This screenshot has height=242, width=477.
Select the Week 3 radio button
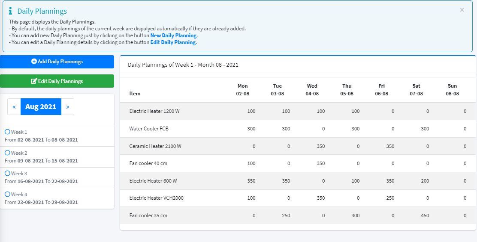(x=7, y=173)
